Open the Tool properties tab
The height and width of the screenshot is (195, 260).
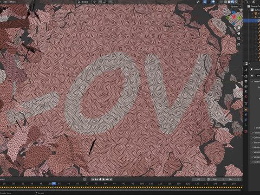[x=246, y=70]
